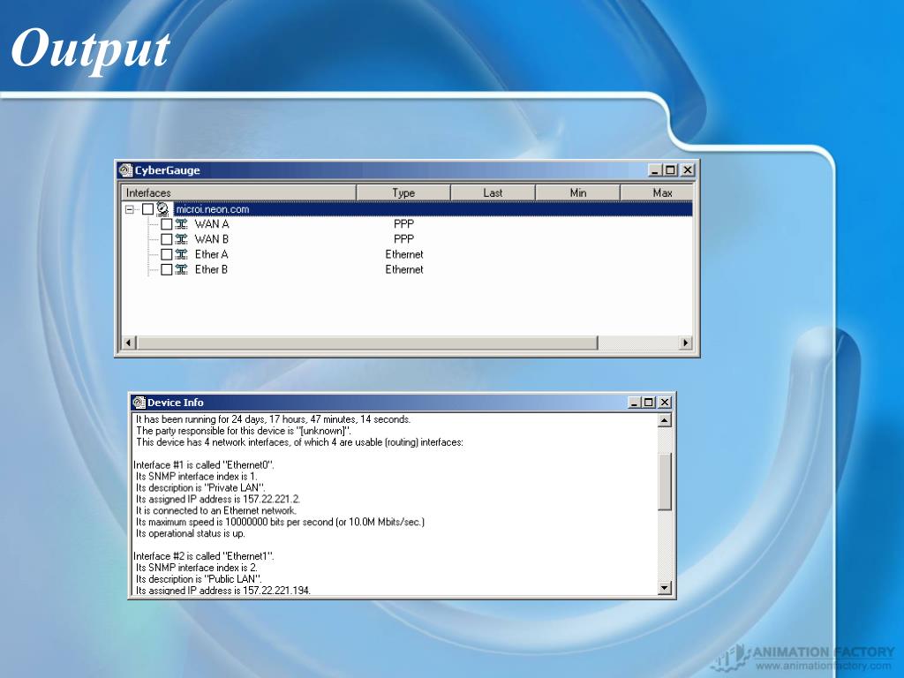Click the 'It has been running for 24 days' line
The image size is (904, 678).
point(274,419)
